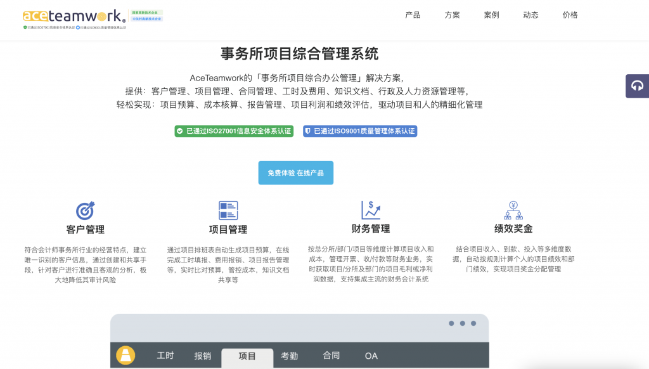Click the green ISO27001 certification badge
Viewport: 649px width, 369px height.
coord(234,131)
